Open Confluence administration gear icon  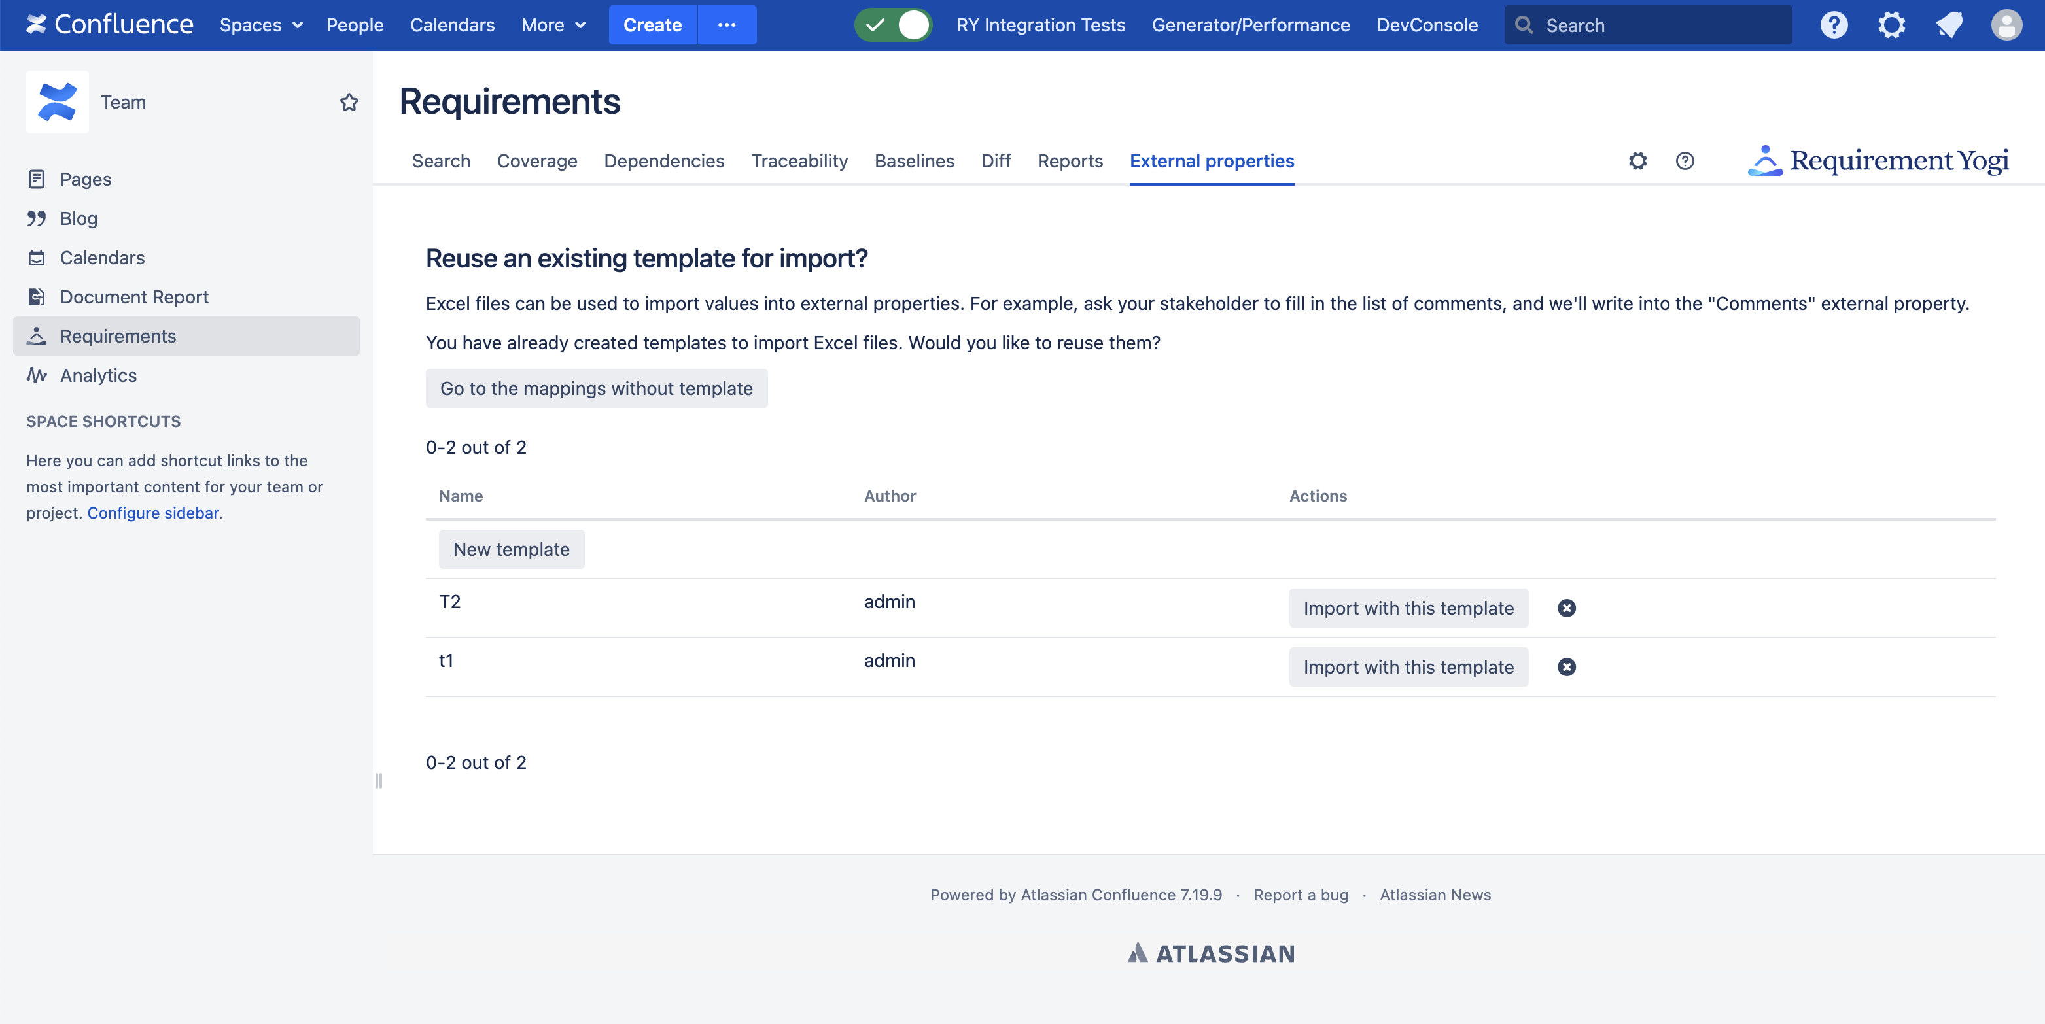click(1891, 26)
